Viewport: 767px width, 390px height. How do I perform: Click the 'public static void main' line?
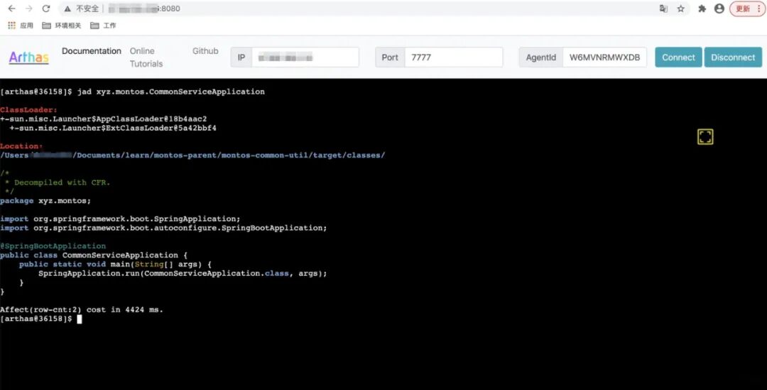pyautogui.click(x=116, y=264)
